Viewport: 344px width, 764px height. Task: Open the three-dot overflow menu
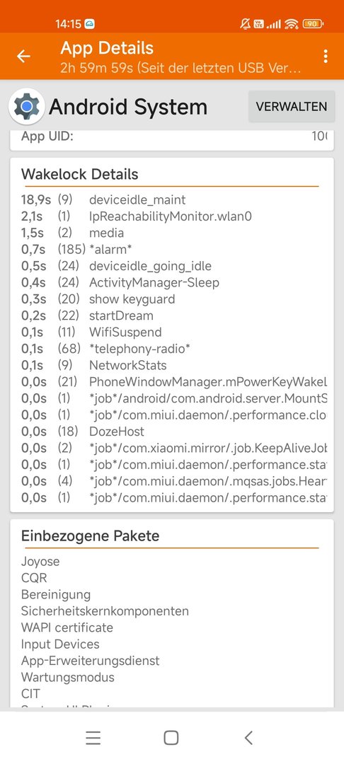point(326,57)
